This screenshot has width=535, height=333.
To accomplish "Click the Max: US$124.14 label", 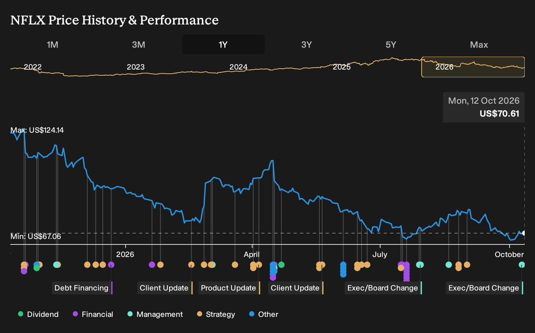I will (x=37, y=130).
